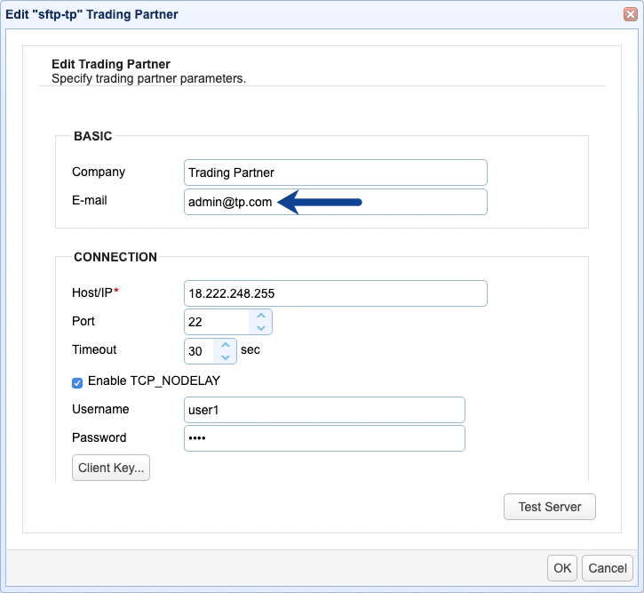
Task: Increase the Port value with up arrow
Action: (260, 316)
